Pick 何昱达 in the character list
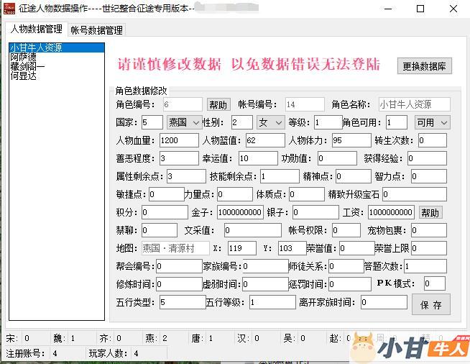 click(x=24, y=76)
